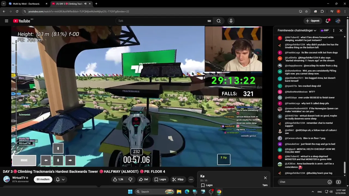Start voice search with the microphone
The height and width of the screenshot is (196, 349).
tap(231, 21)
